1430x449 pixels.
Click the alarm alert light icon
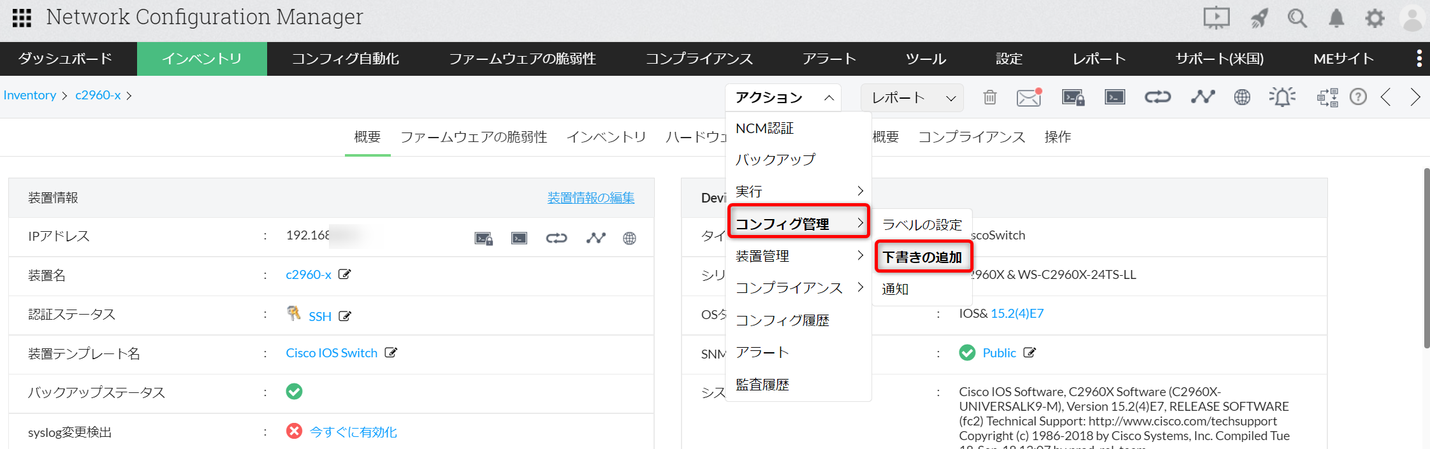[x=1282, y=97]
